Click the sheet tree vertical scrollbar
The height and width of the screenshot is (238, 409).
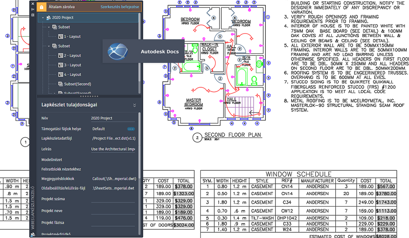click(140, 54)
